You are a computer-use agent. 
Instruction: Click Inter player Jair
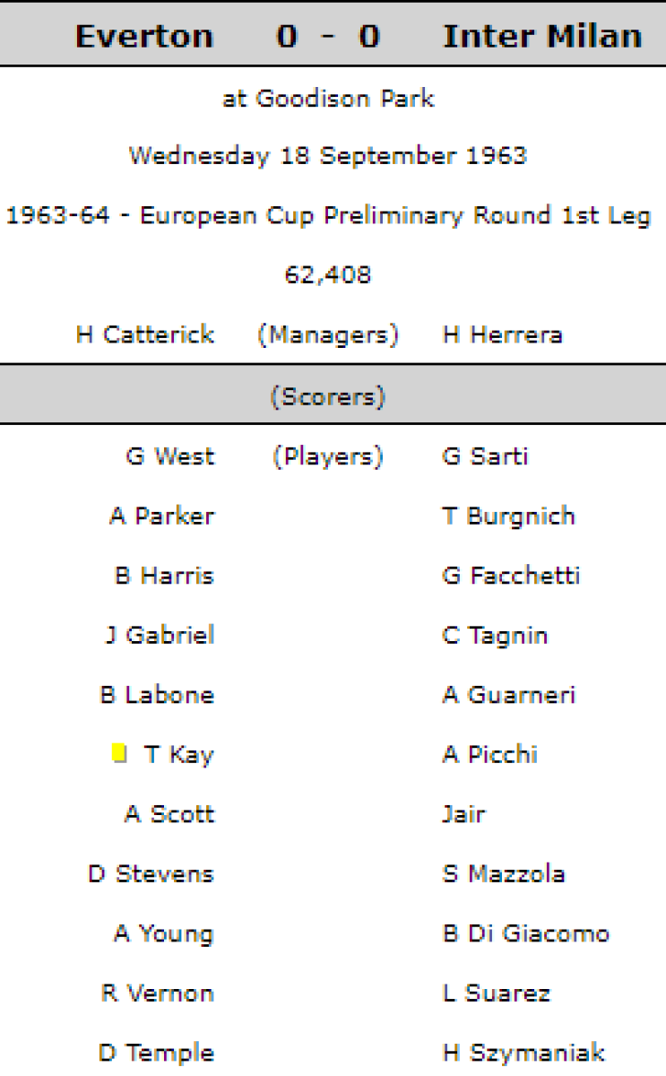click(463, 814)
